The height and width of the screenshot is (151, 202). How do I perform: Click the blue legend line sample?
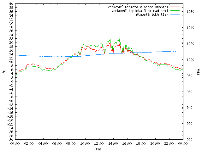coord(175,14)
